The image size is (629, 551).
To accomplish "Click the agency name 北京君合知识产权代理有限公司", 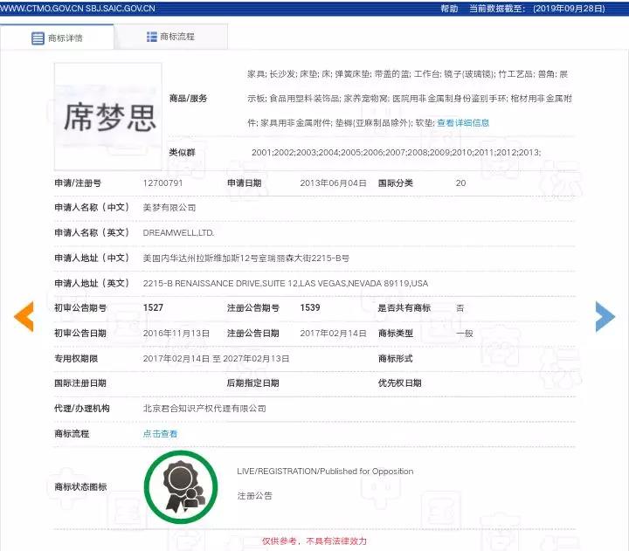I will pyautogui.click(x=204, y=409).
